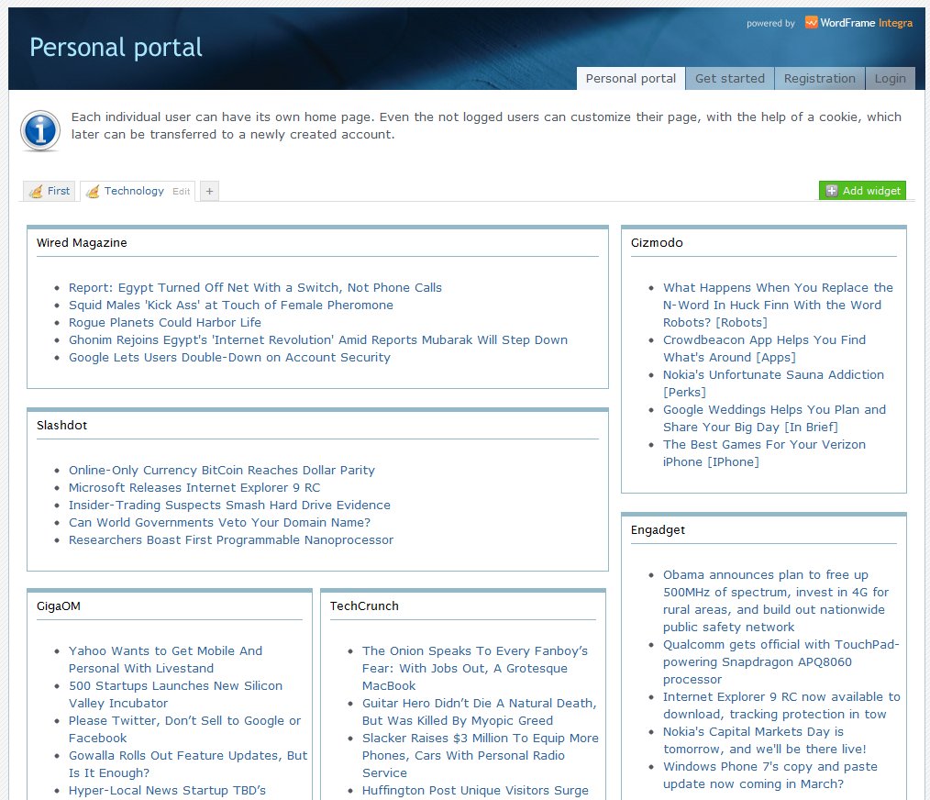Open 500 Startups Silicon Valley Incubator article

coord(175,694)
